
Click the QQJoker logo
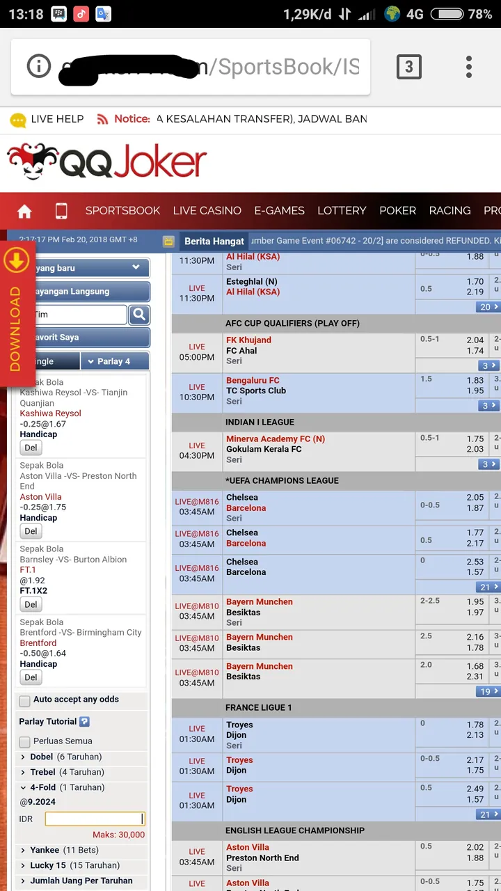click(x=107, y=162)
